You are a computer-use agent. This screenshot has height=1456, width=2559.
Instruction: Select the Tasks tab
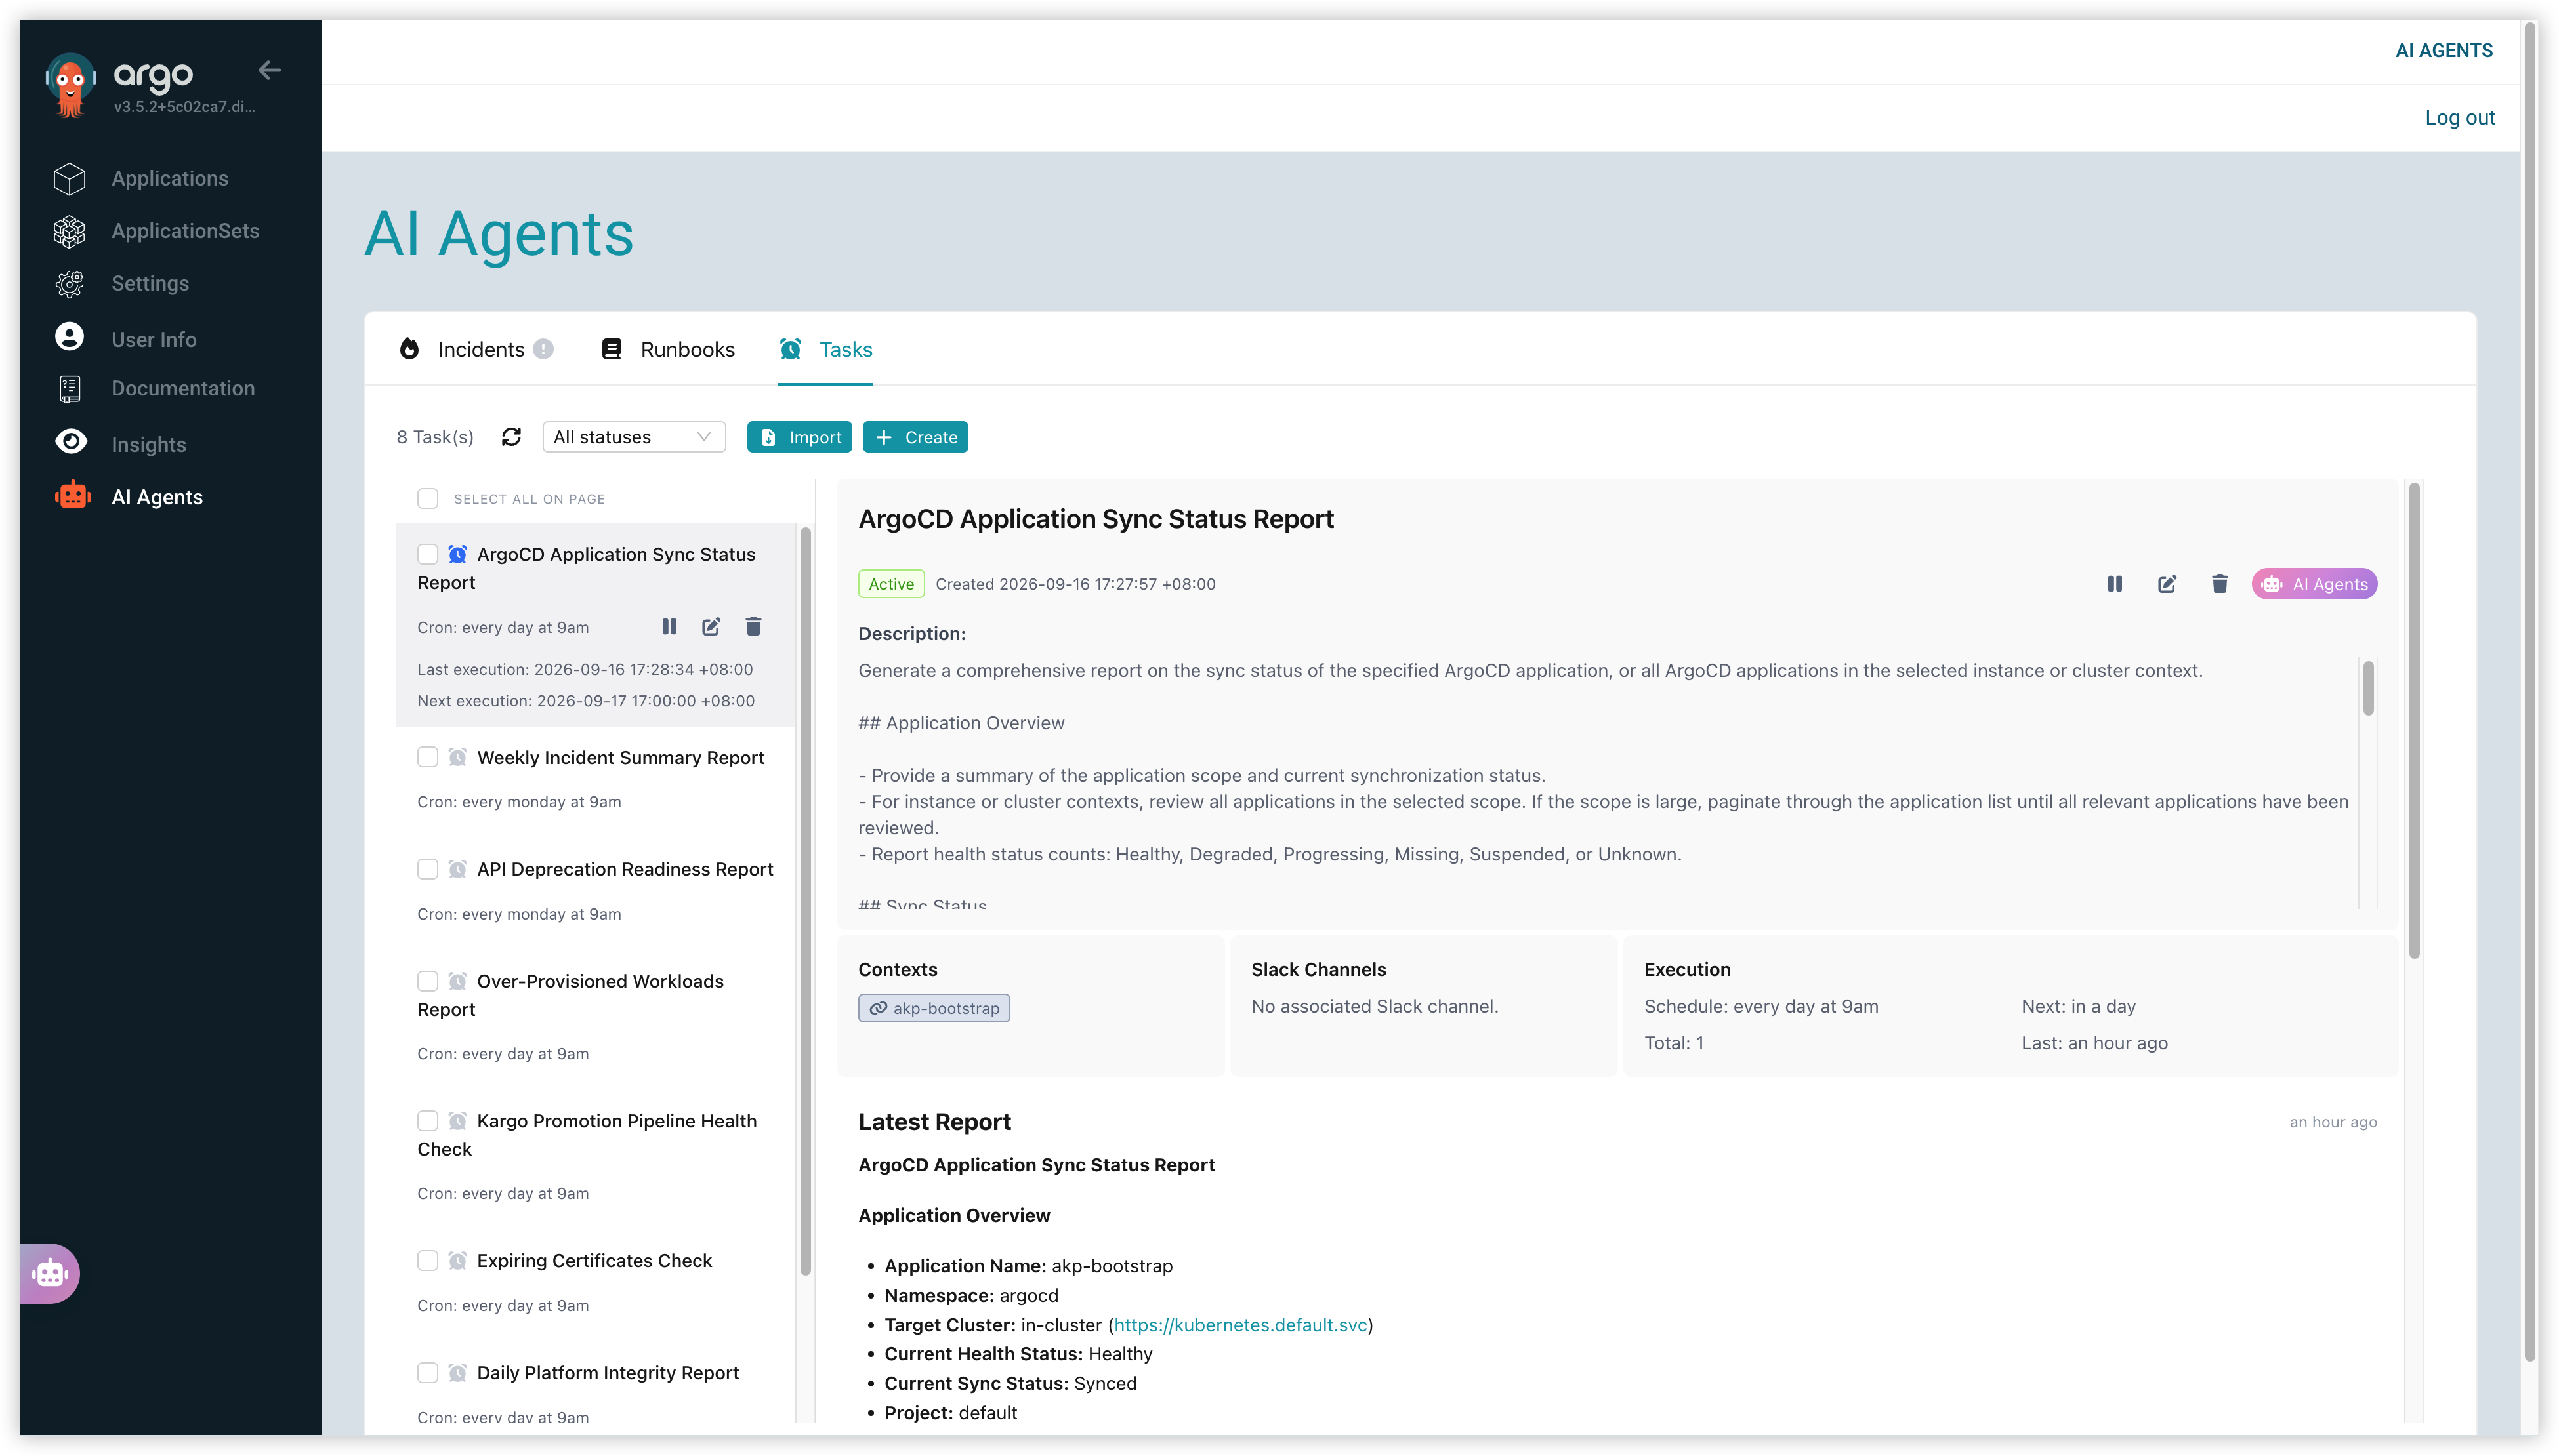825,349
